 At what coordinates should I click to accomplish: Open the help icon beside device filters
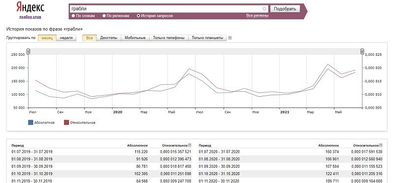[x=230, y=38]
